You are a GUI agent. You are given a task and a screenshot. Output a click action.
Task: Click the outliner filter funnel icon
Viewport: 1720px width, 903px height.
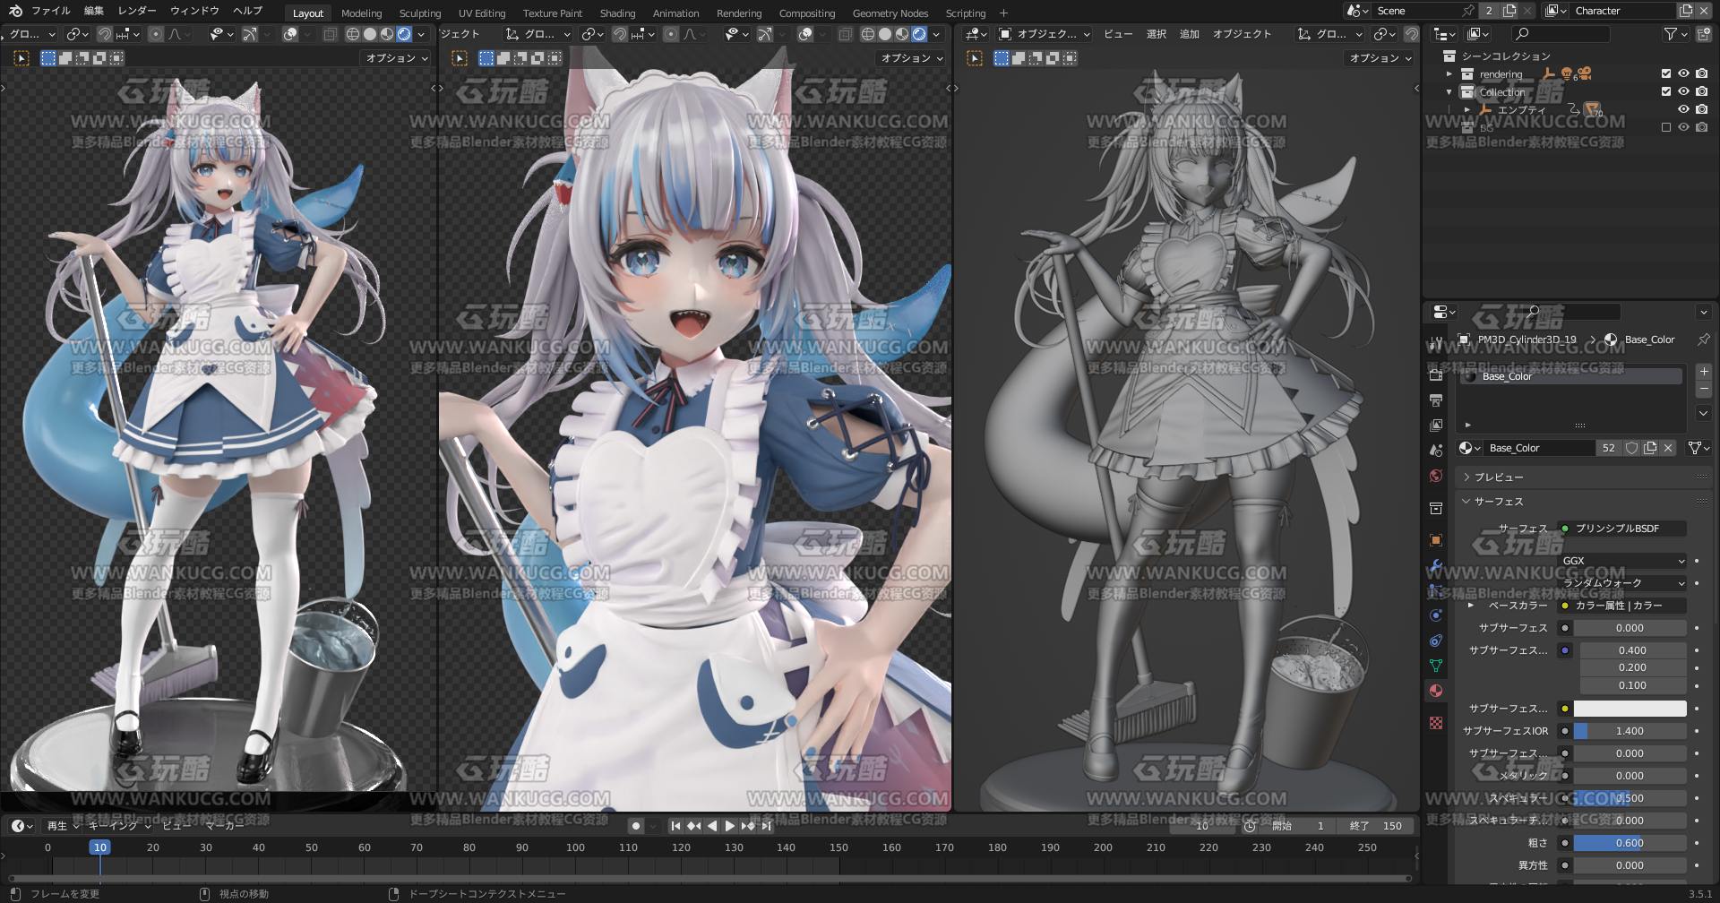click(1672, 34)
